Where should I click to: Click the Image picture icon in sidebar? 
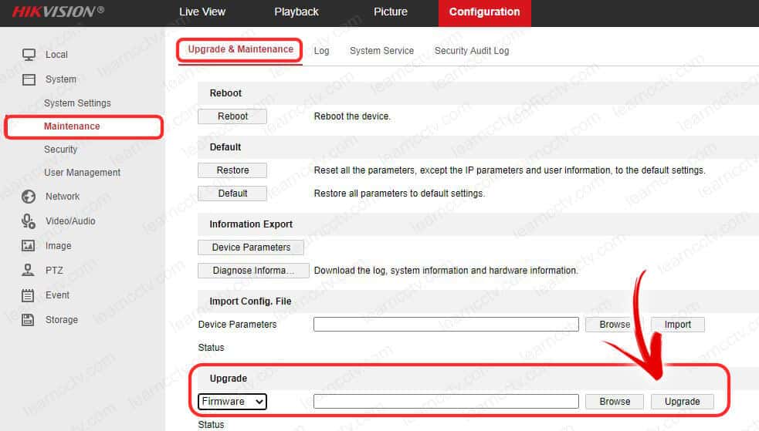pos(29,246)
